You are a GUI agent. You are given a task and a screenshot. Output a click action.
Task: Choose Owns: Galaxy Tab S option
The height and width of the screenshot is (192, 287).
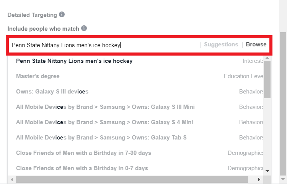tap(135, 138)
